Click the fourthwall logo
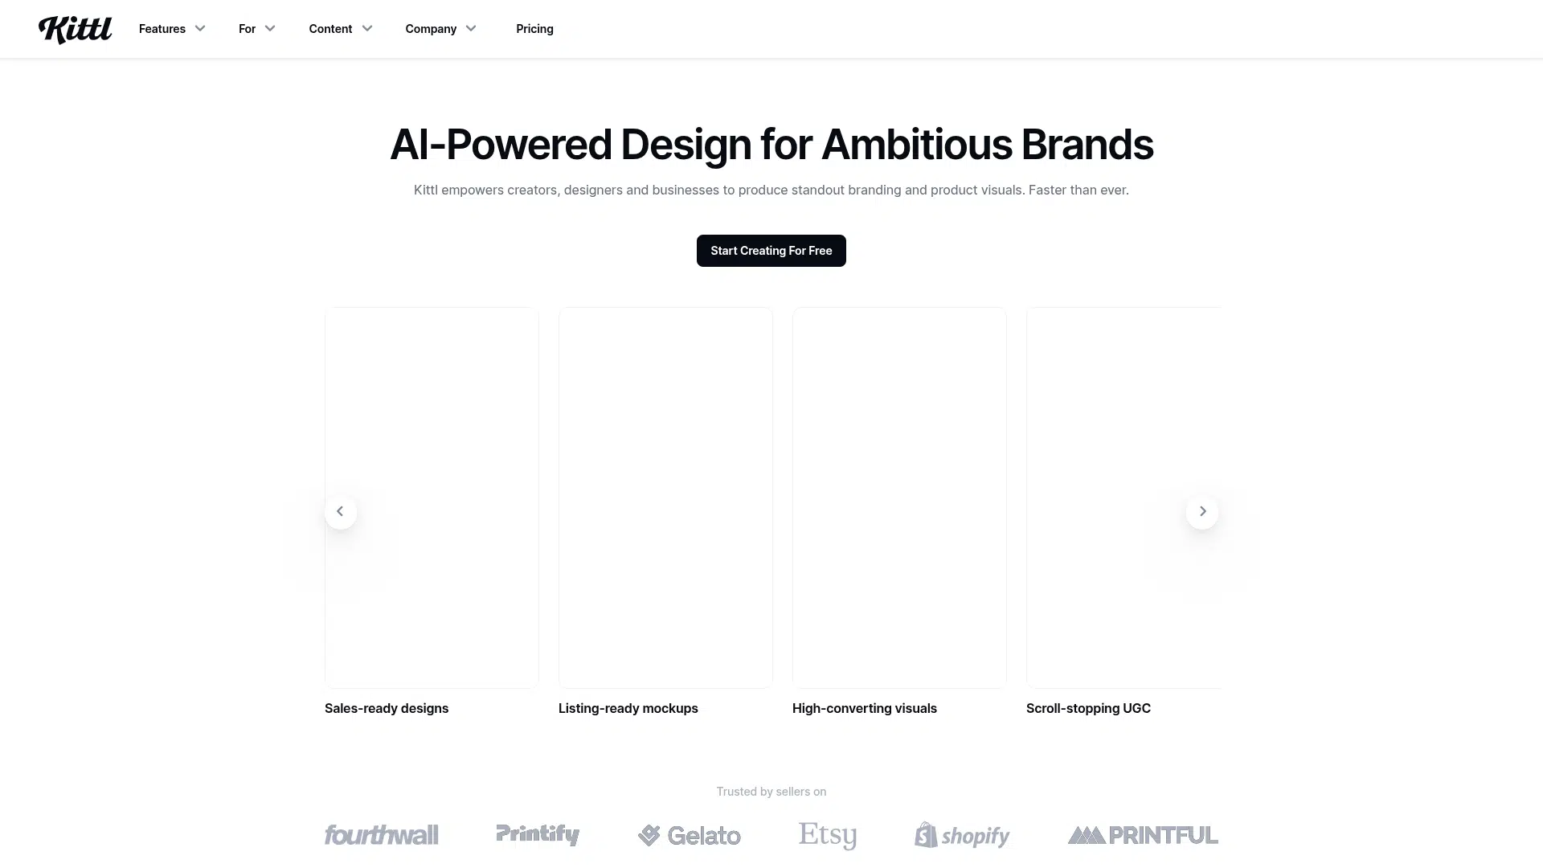This screenshot has height=868, width=1543. (382, 835)
